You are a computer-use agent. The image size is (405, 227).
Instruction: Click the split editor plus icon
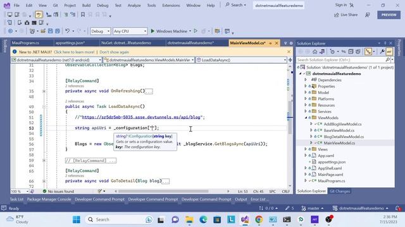pyautogui.click(x=290, y=60)
